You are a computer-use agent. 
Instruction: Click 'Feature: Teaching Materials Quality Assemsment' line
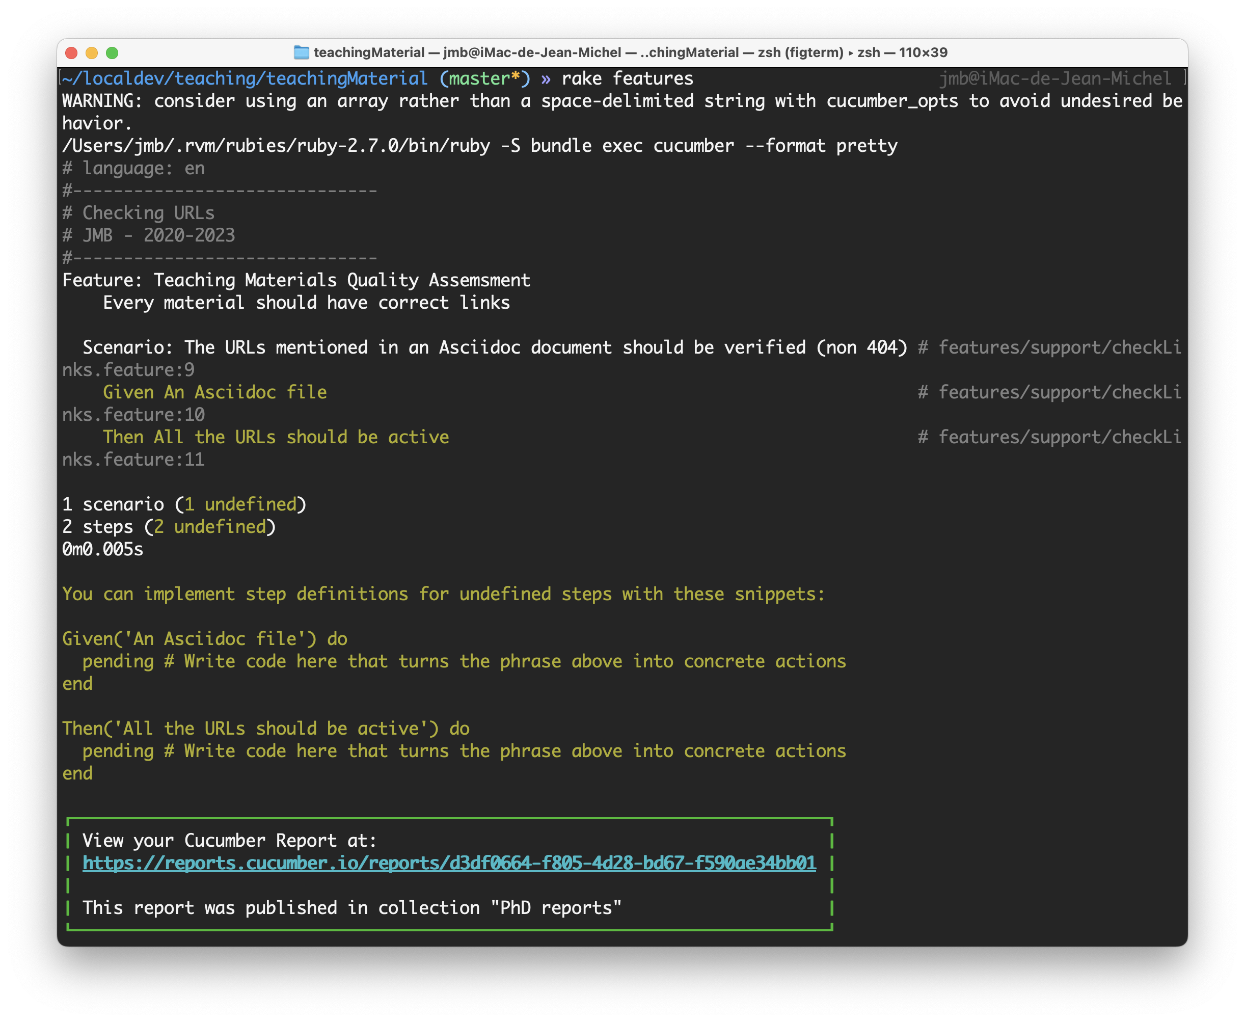(x=296, y=280)
